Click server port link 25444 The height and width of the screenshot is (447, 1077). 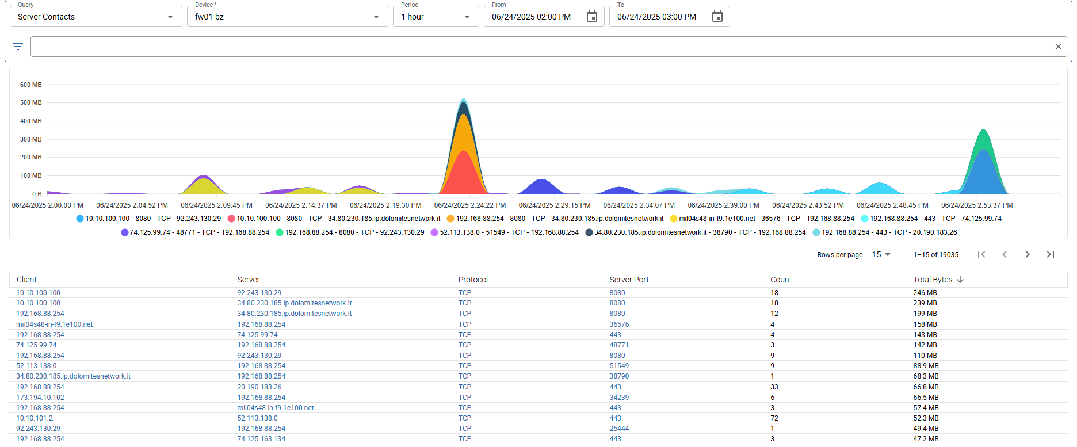[619, 429]
